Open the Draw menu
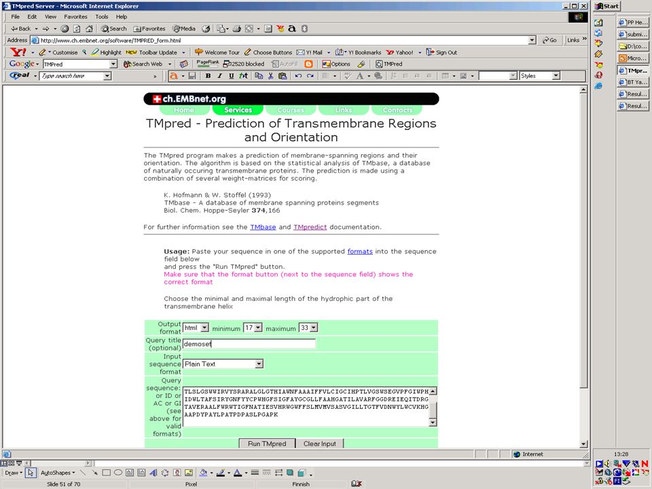652x489 pixels. (14, 473)
